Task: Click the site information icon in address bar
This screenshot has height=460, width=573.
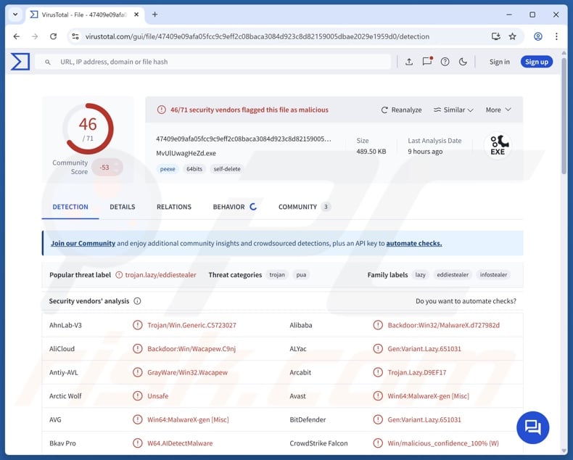Action: tap(75, 36)
